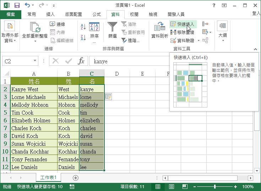Click zoom in plus button
This screenshot has width=261, height=191.
coord(235,187)
